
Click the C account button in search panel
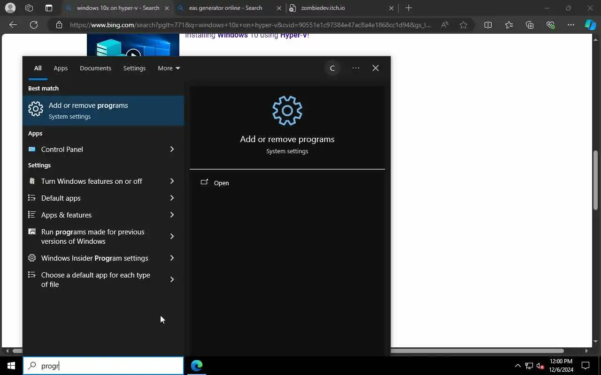pos(332,68)
